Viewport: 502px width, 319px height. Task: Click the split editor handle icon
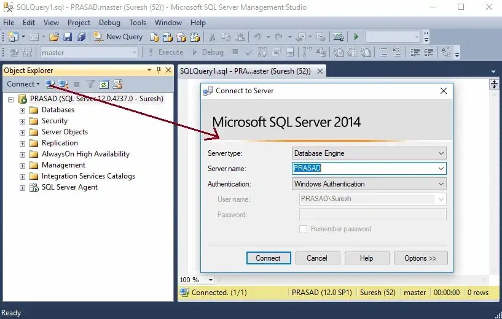coord(494,85)
